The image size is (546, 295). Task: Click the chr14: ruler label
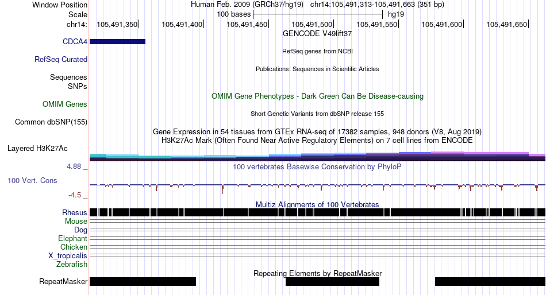coord(77,24)
